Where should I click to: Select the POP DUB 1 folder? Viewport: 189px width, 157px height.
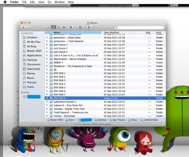click(105, 73)
